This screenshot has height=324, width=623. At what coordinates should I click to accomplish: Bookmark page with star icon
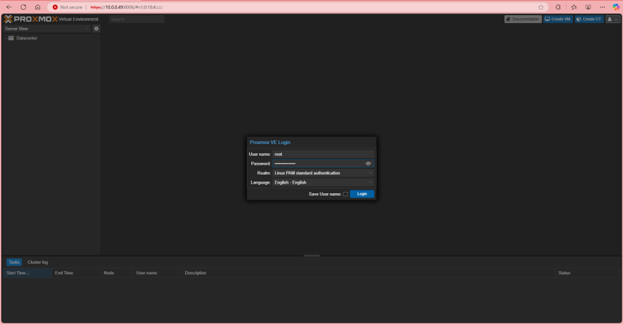point(541,7)
